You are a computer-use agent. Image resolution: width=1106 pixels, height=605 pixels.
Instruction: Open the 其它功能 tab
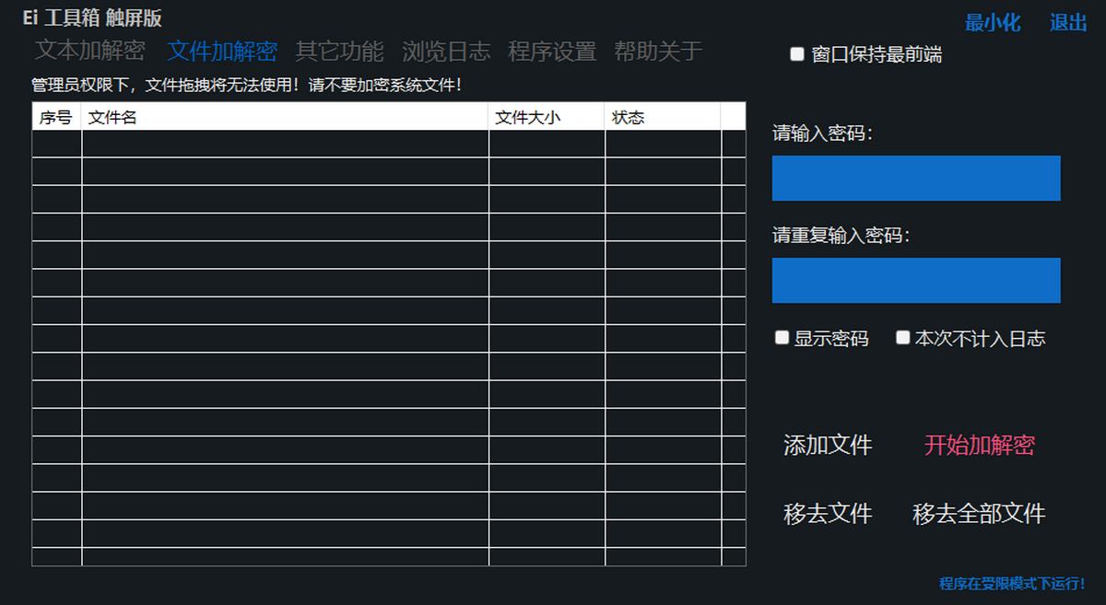[339, 51]
